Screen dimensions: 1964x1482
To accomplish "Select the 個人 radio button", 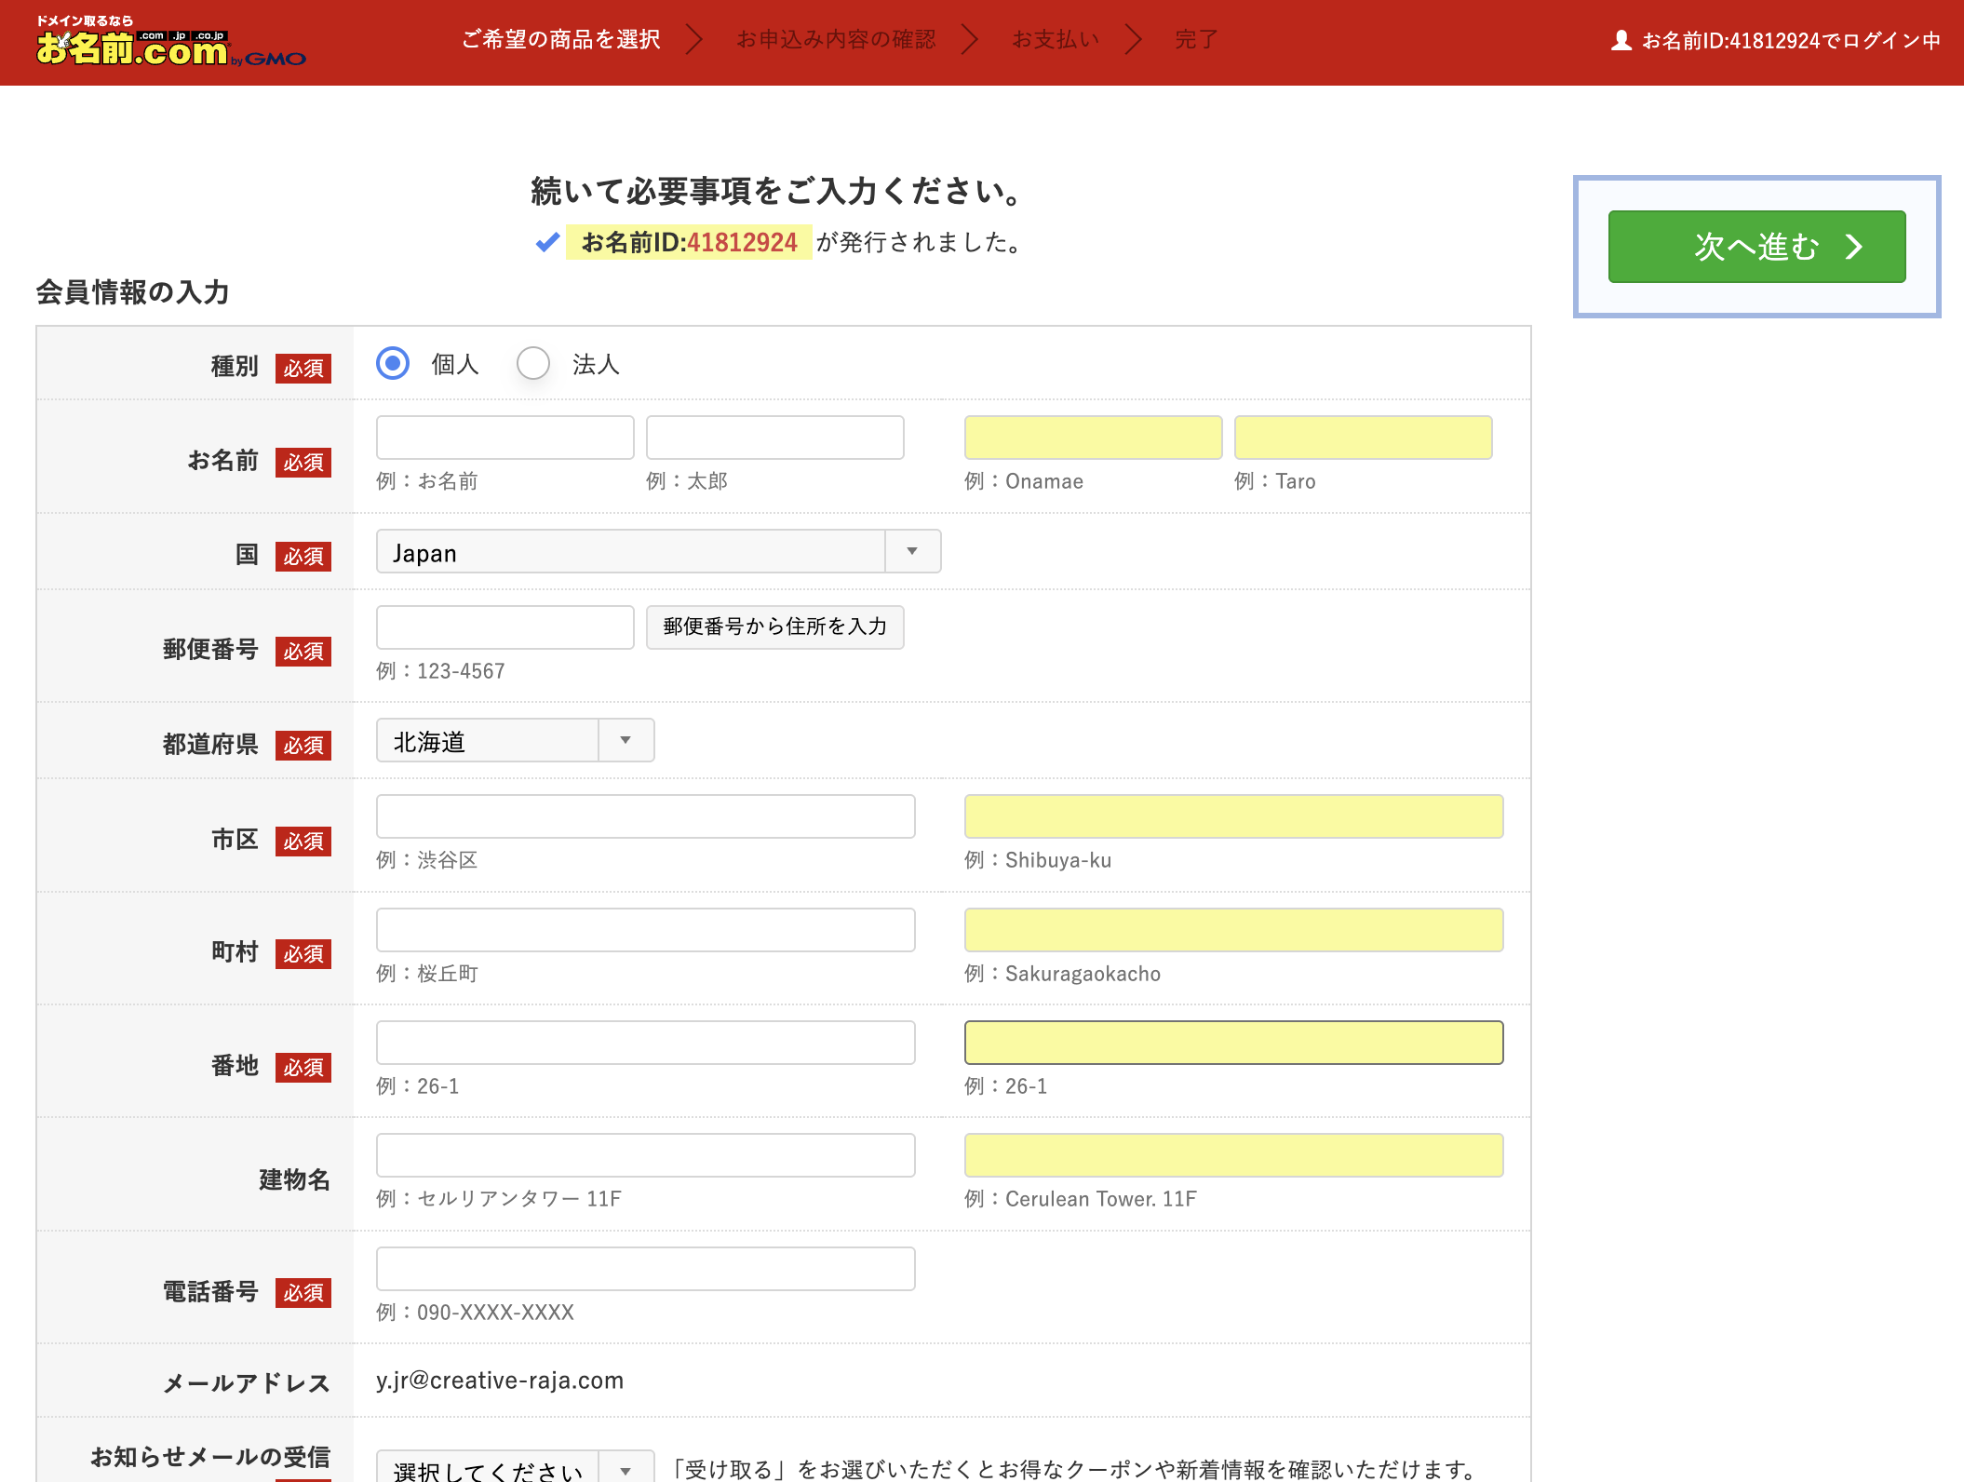I will point(393,364).
